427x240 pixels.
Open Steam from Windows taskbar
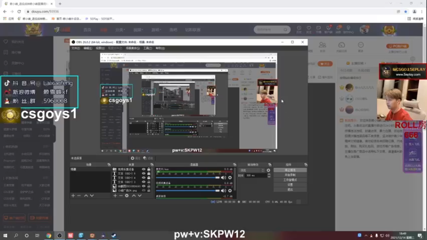coord(114,236)
